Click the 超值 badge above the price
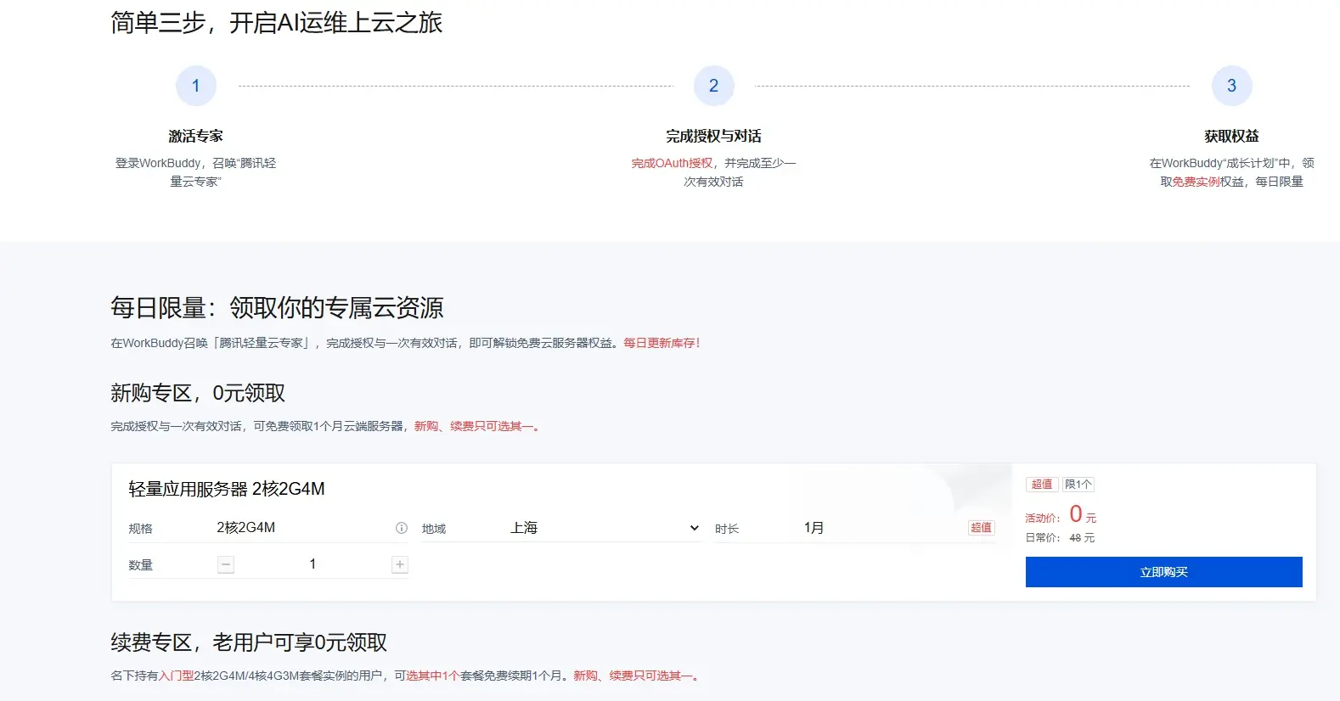The width and height of the screenshot is (1340, 701). pos(1042,485)
